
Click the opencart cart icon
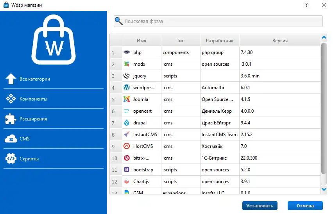pyautogui.click(x=127, y=111)
